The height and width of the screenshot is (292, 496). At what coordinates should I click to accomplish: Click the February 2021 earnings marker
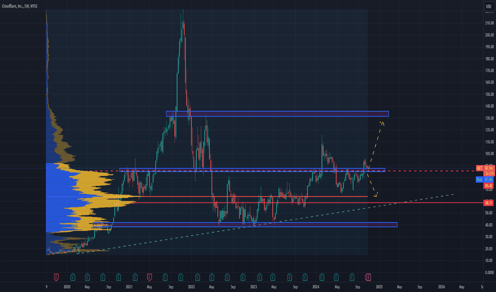tap(135, 277)
